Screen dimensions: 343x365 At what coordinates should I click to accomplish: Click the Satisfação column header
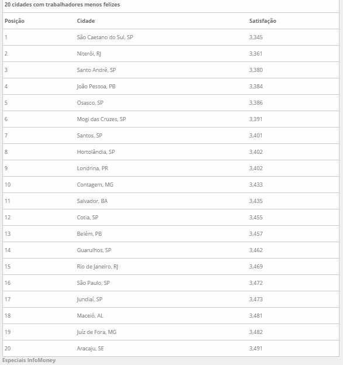pyautogui.click(x=262, y=21)
